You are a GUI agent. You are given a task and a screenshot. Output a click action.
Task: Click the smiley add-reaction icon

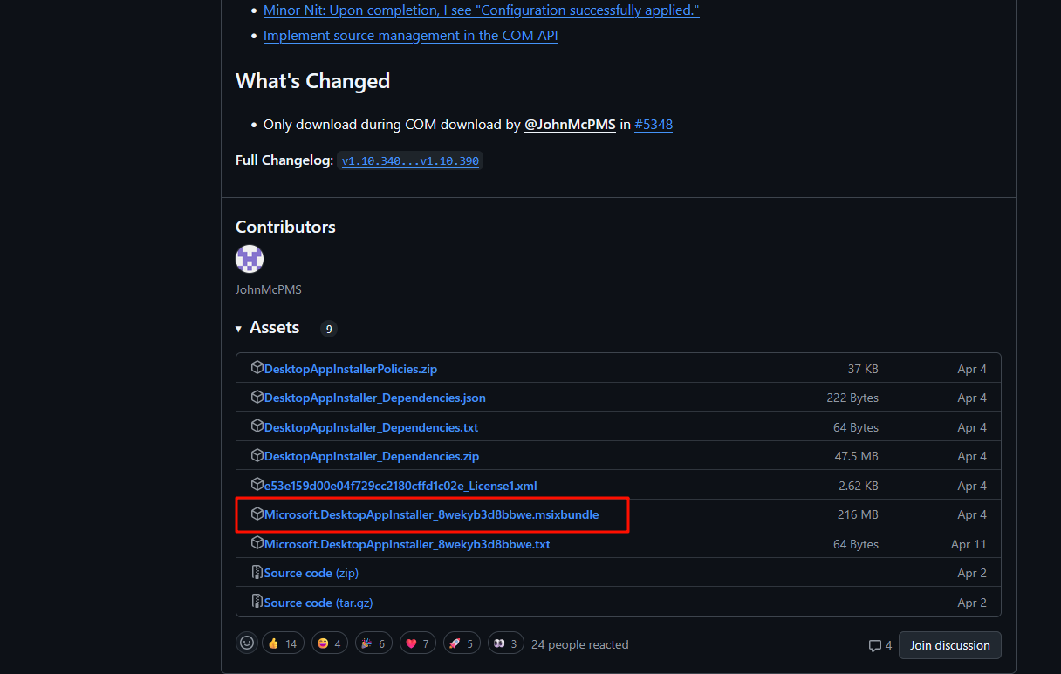click(x=247, y=643)
